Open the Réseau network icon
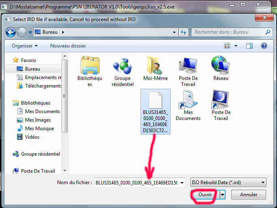This screenshot has height=208, width=277. click(x=221, y=66)
